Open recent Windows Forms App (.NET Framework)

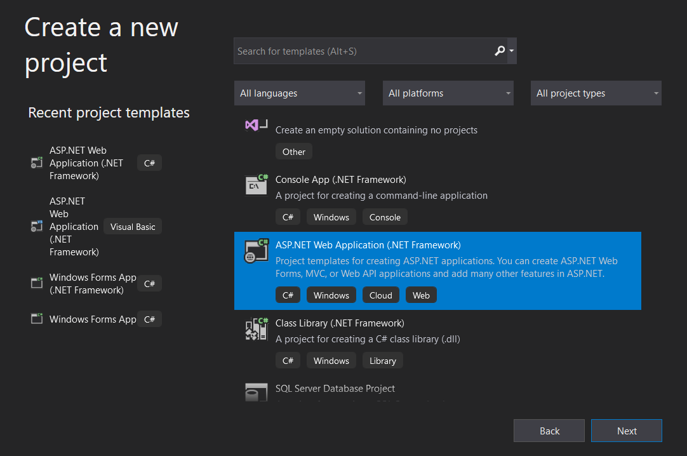click(93, 283)
